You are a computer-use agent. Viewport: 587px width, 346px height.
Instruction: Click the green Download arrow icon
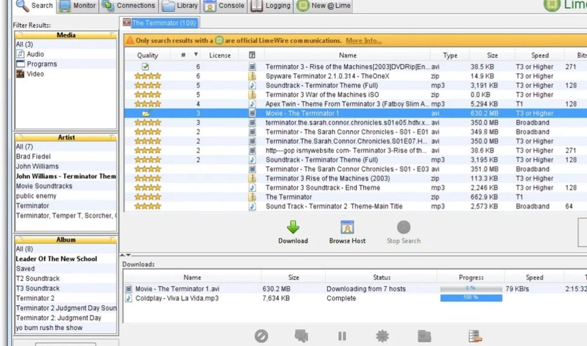pos(293,227)
